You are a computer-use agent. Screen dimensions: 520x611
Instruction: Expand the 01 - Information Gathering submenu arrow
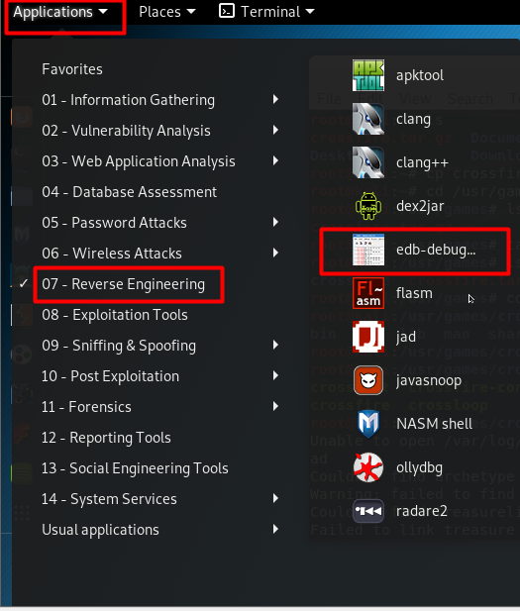pos(275,99)
